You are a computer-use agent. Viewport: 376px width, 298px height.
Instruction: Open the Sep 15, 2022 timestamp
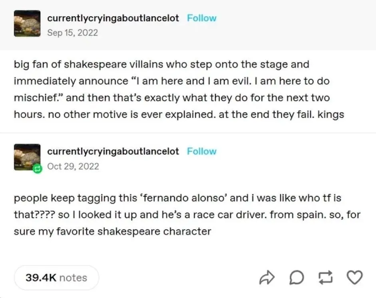click(72, 33)
